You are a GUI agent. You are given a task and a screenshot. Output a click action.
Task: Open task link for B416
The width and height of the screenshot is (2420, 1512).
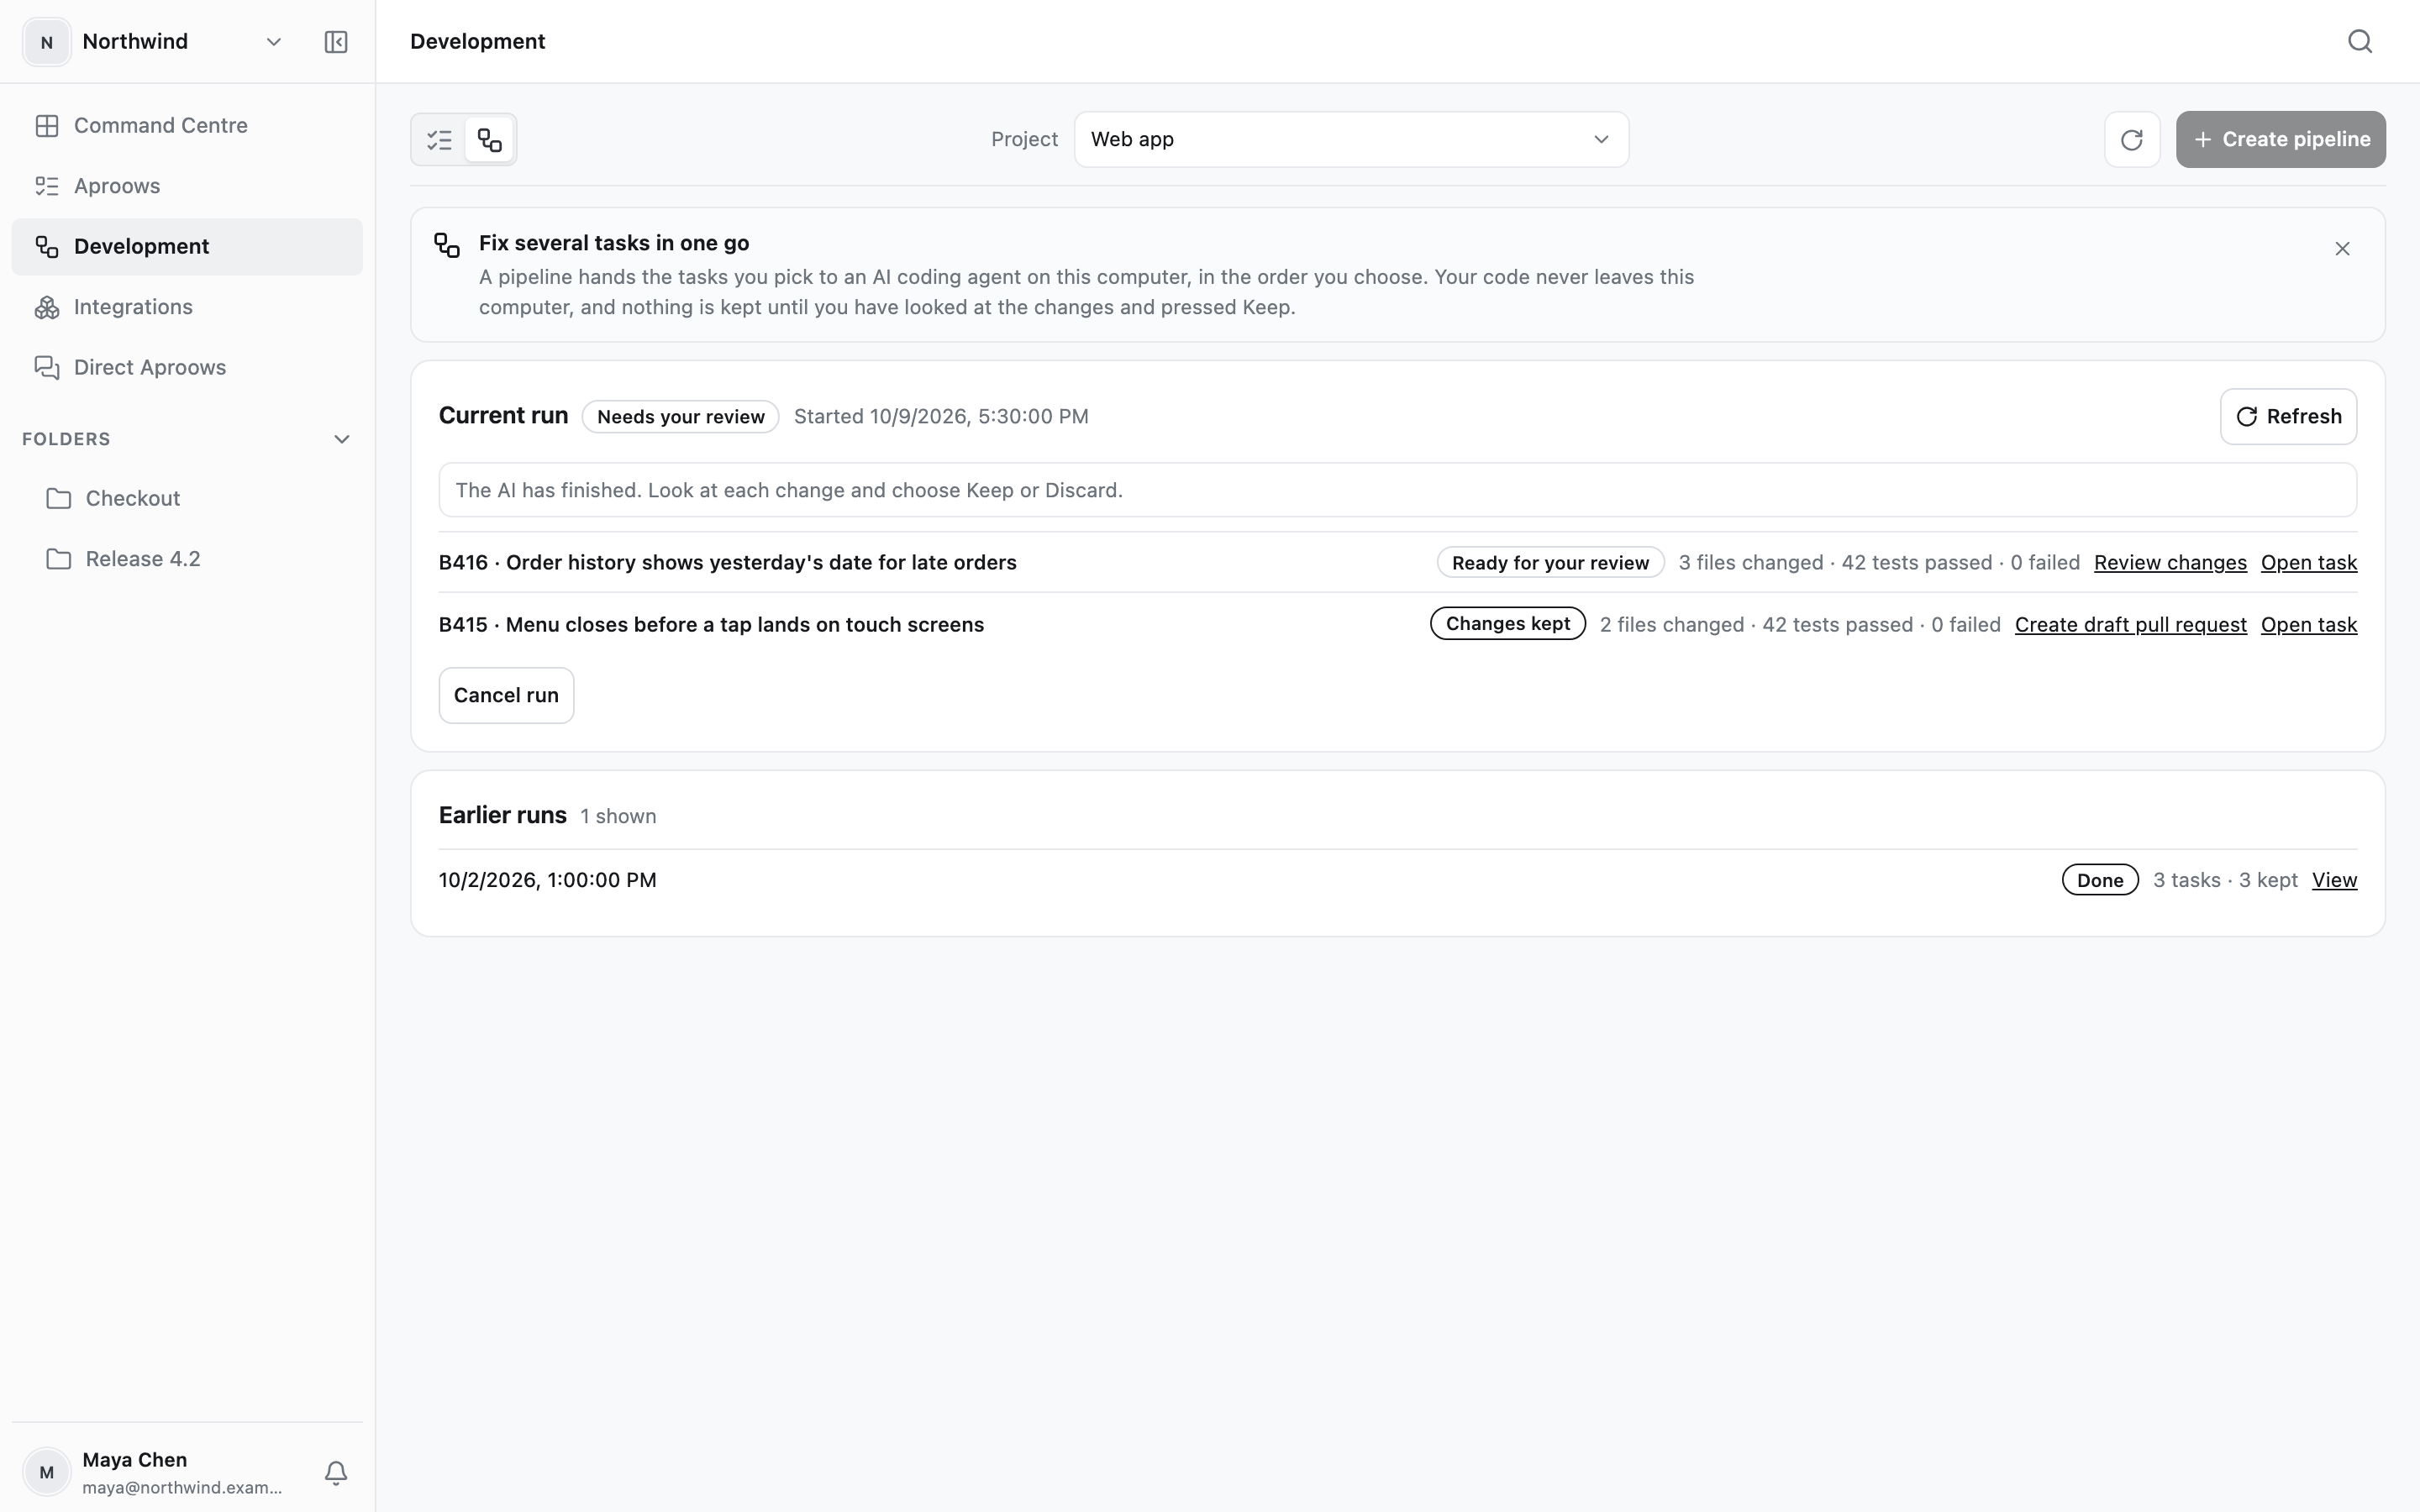(x=2308, y=563)
